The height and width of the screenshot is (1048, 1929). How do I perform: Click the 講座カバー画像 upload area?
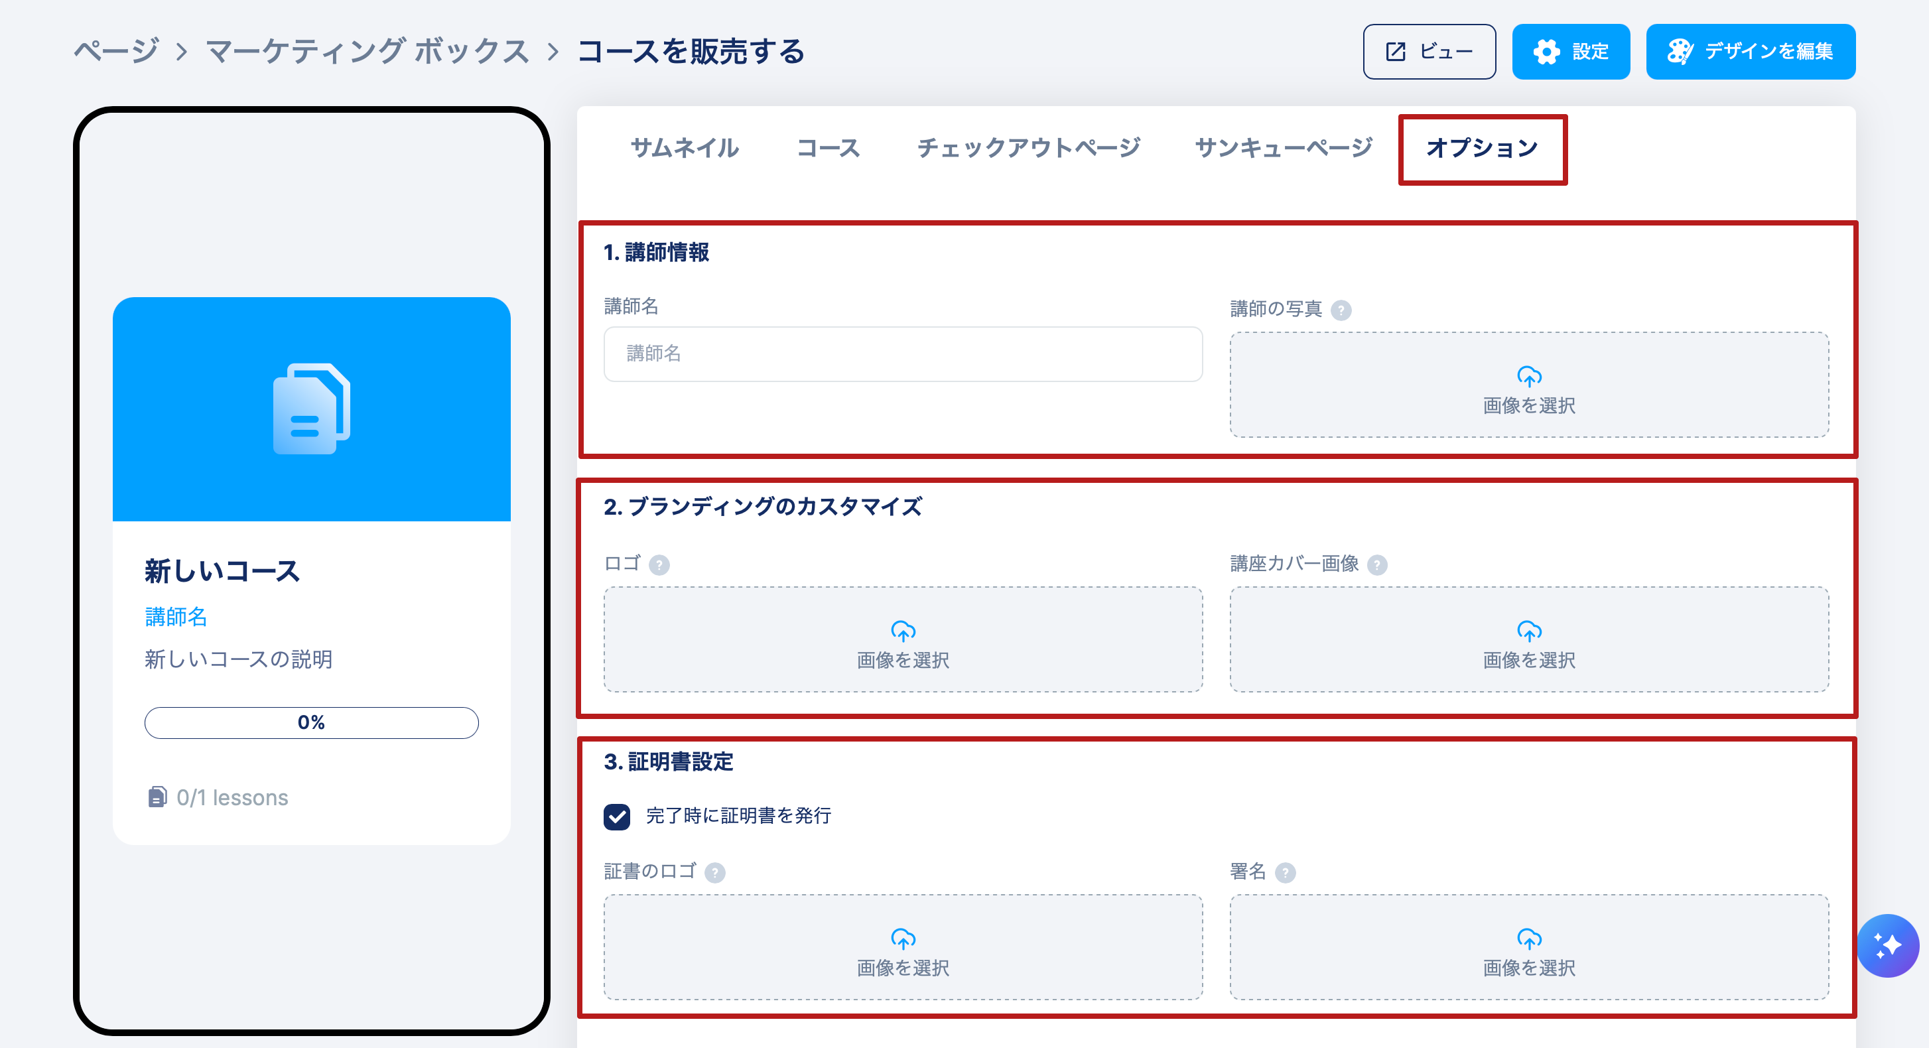tap(1528, 639)
